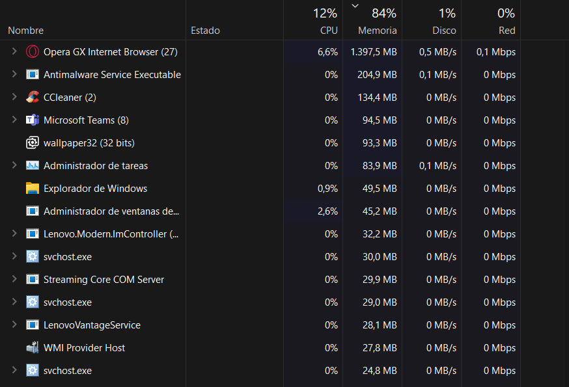Viewport: 569px width, 387px height.
Task: Click the Antimalware Service Executable icon
Action: [x=33, y=74]
